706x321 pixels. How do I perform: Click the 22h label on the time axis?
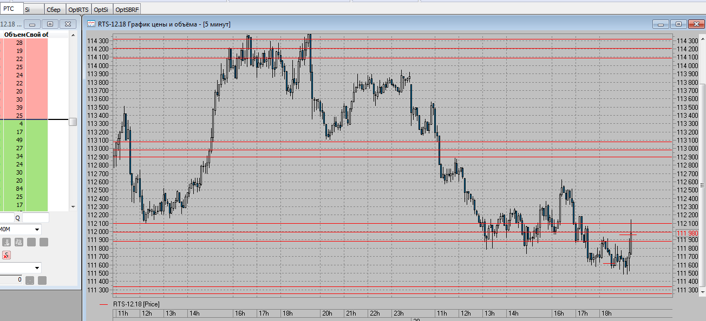375,313
